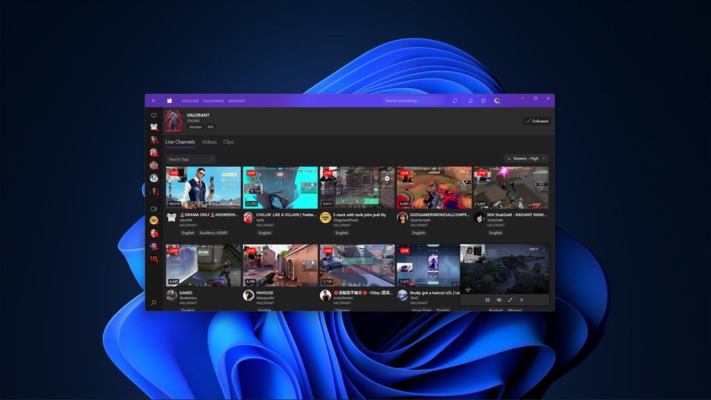Open QuarterJade's channel avatar
711x400 pixels.
402,217
